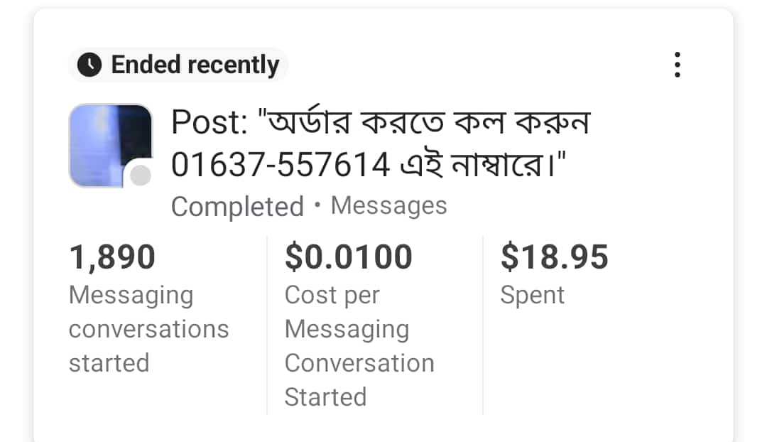This screenshot has height=442, width=767.
Task: Open the Messages objective label
Action: [388, 206]
